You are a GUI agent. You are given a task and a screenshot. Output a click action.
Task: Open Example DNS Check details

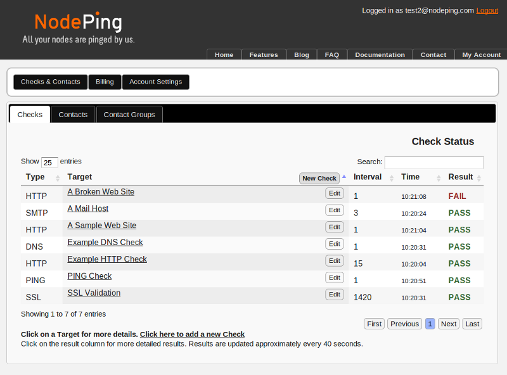[105, 243]
